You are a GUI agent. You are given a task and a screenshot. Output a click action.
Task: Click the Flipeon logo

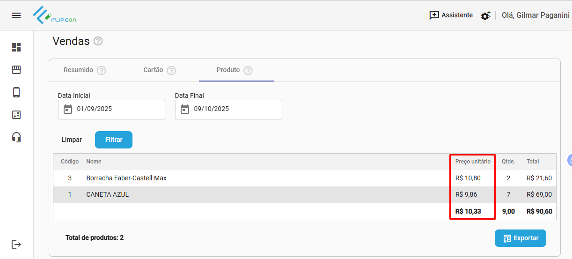55,15
